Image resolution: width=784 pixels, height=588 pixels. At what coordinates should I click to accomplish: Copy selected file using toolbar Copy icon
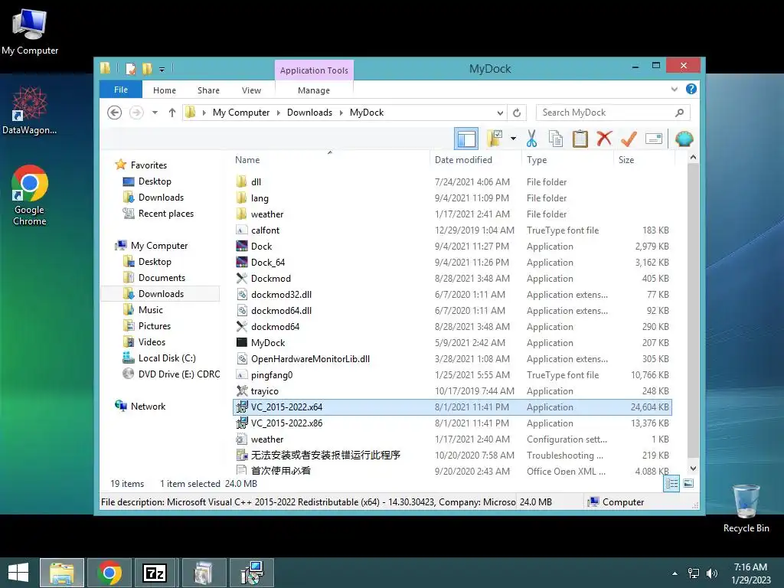[556, 139]
